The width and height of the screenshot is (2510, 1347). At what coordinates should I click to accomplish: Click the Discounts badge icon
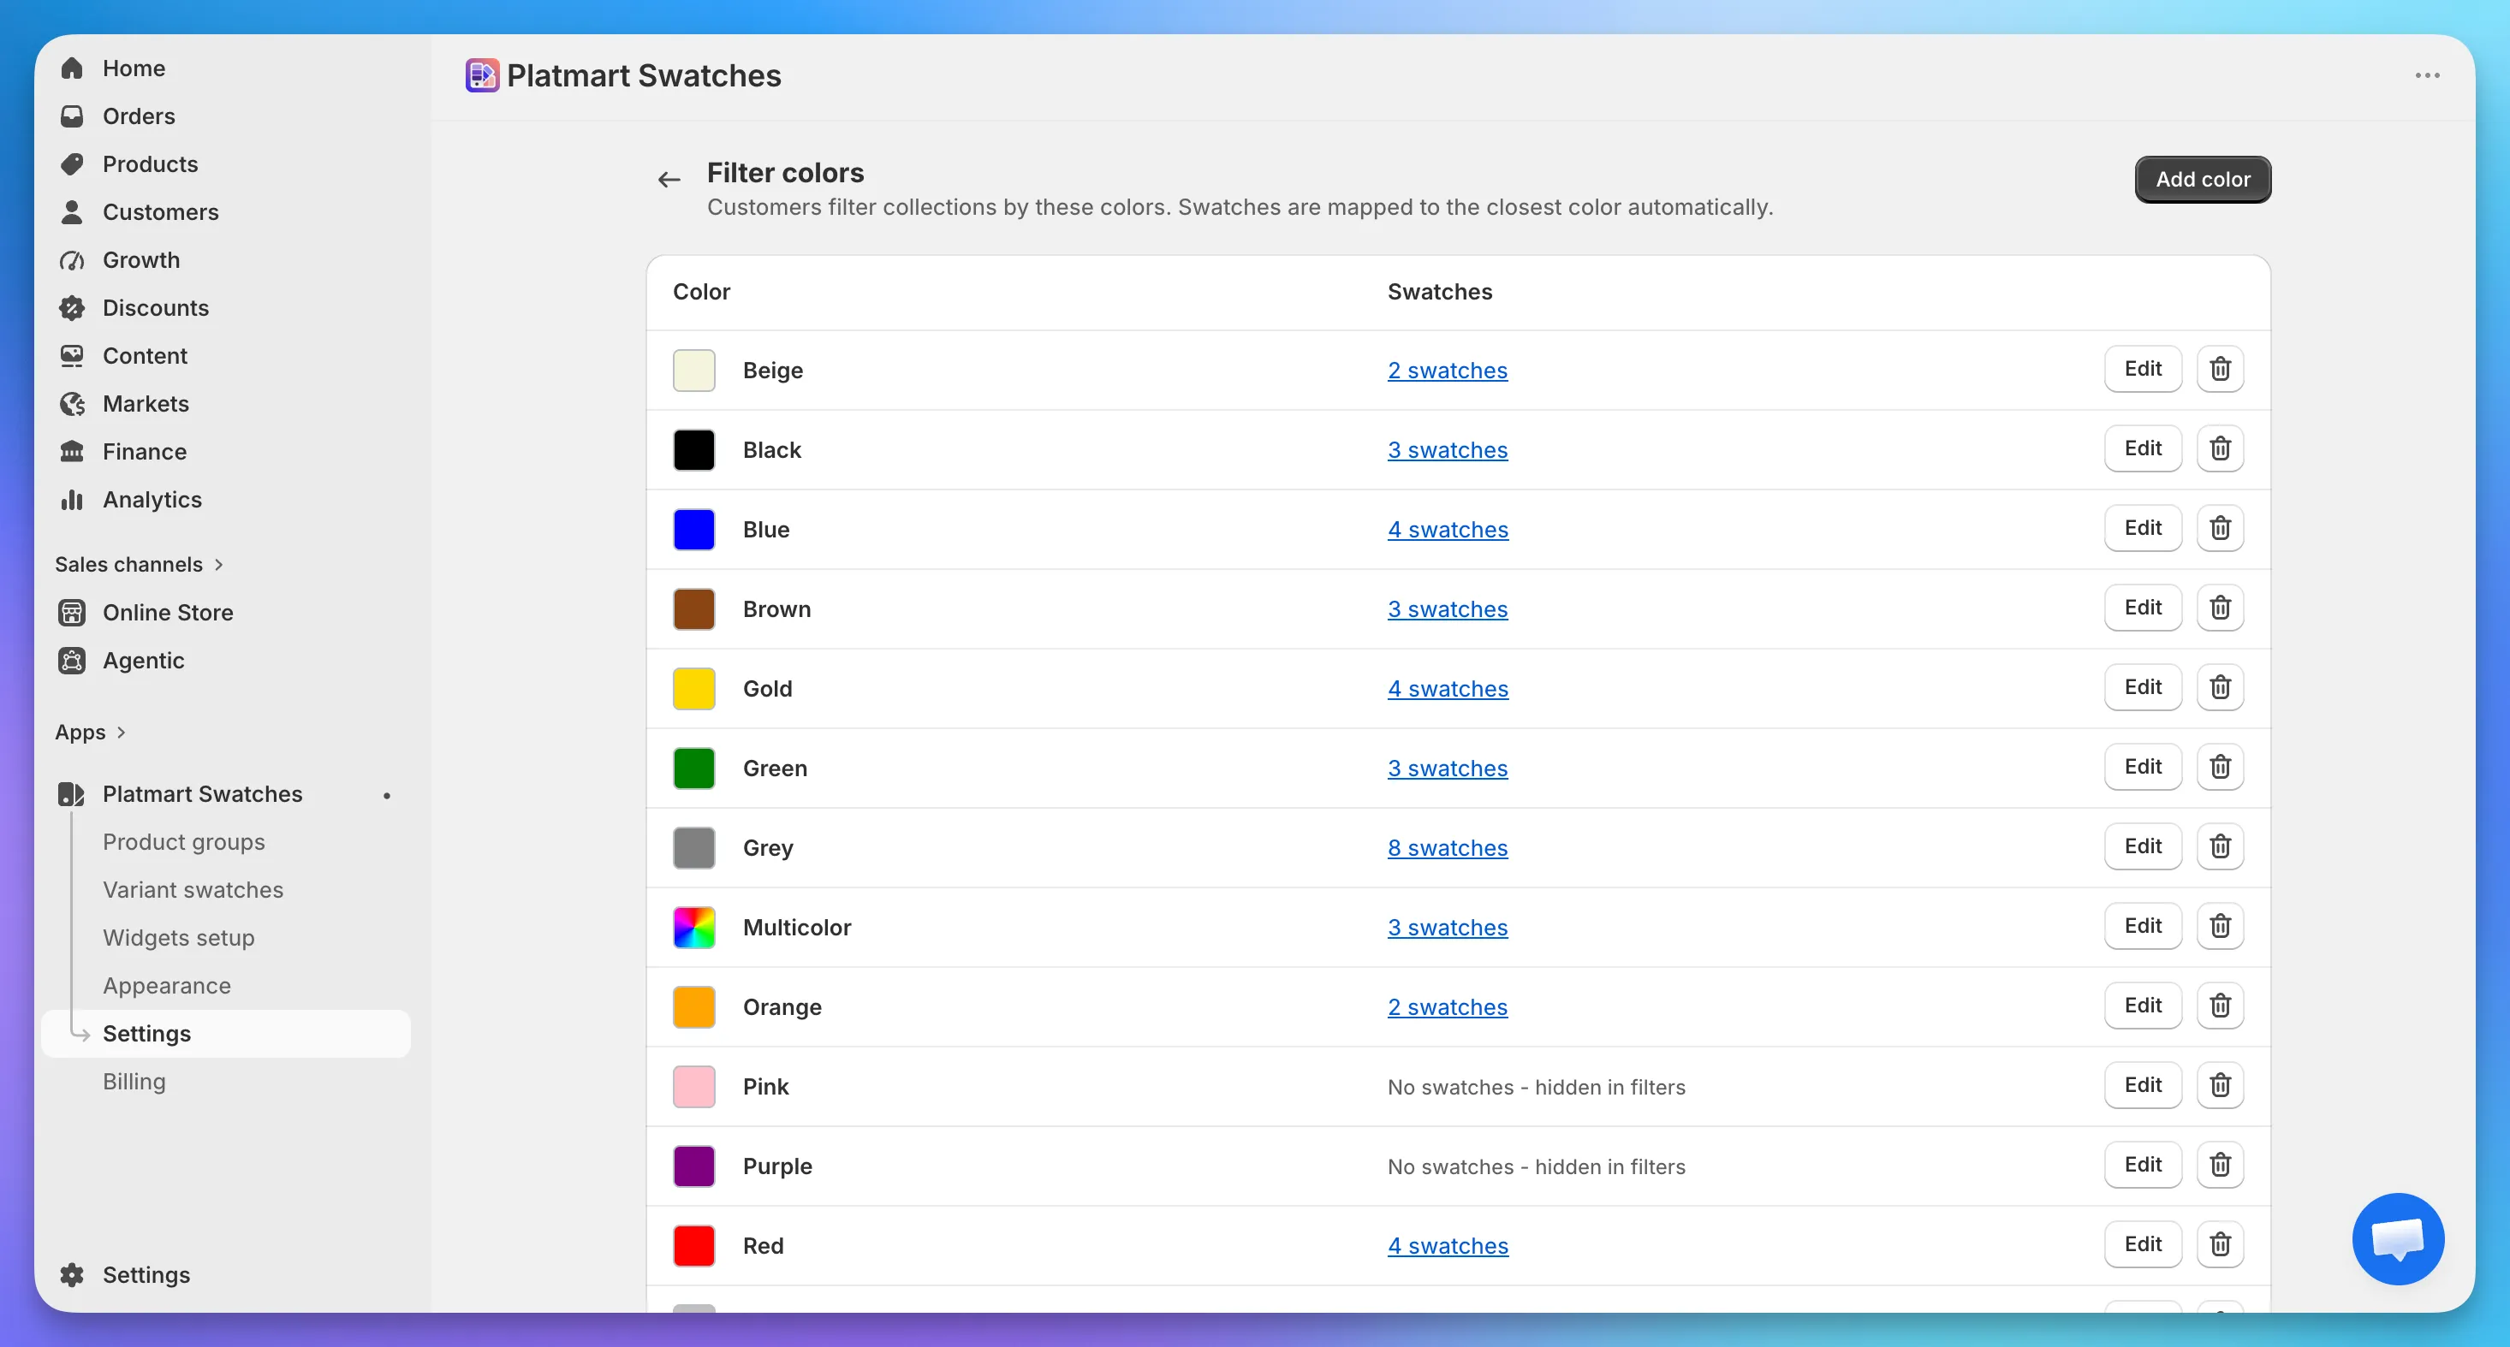click(x=72, y=308)
